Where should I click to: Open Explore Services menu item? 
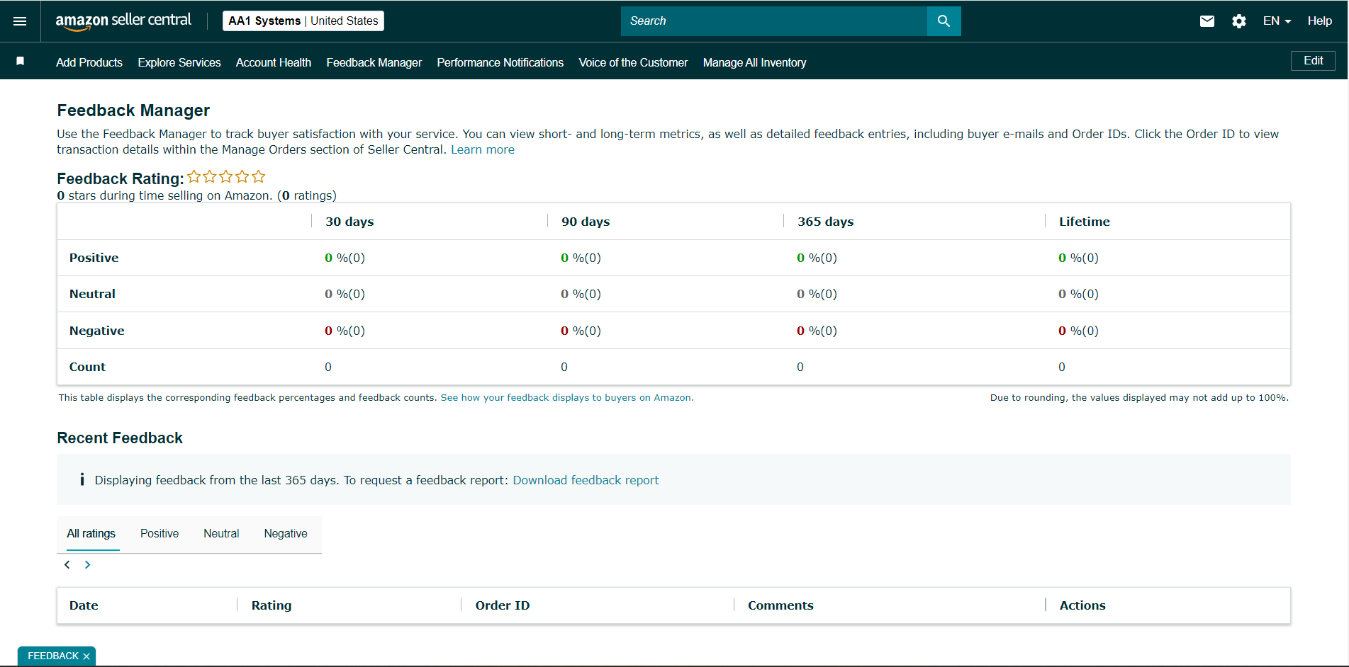coord(179,62)
